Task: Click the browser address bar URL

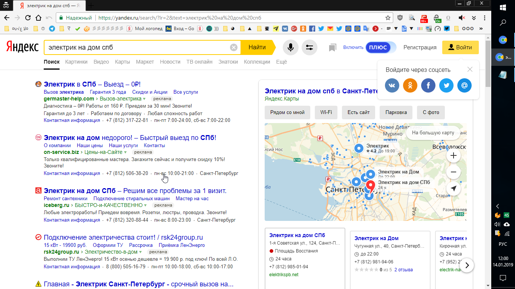Action: pos(179,18)
